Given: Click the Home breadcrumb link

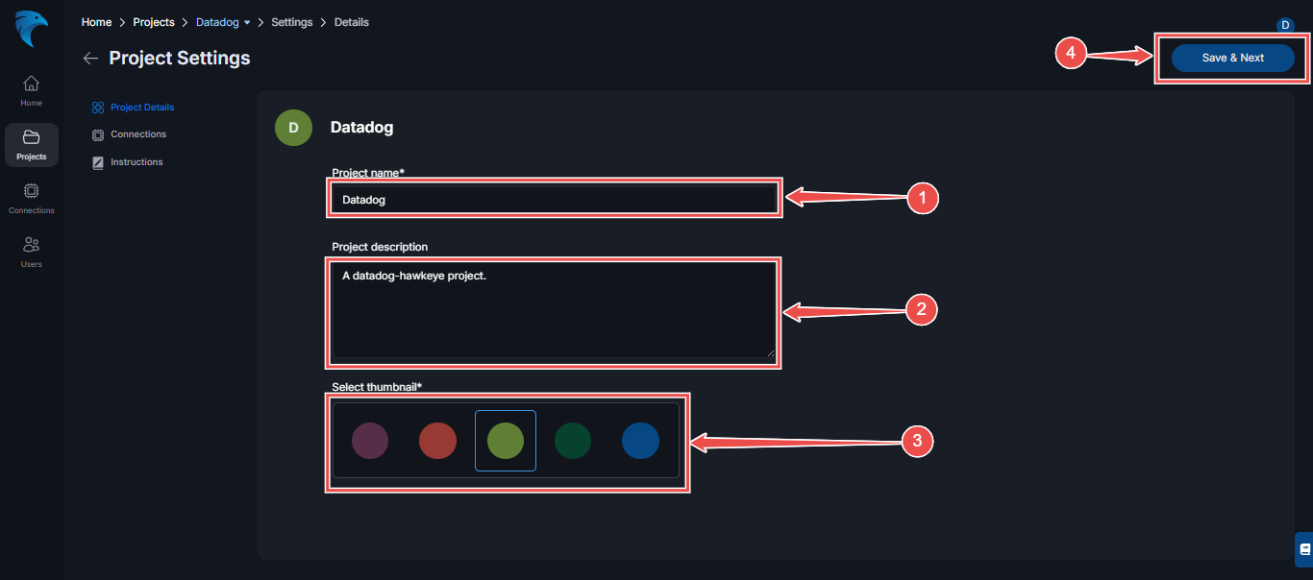Looking at the screenshot, I should point(96,22).
